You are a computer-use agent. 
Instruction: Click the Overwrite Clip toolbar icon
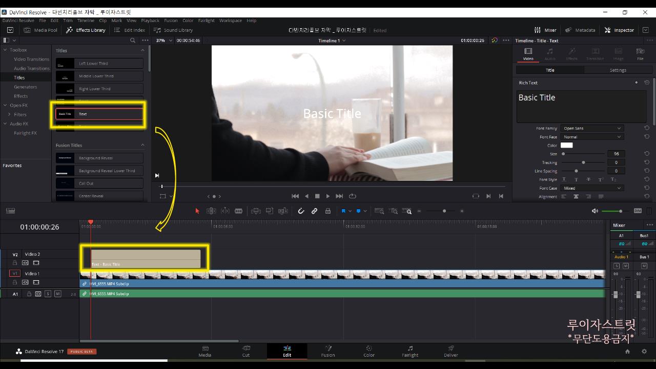[x=270, y=211]
